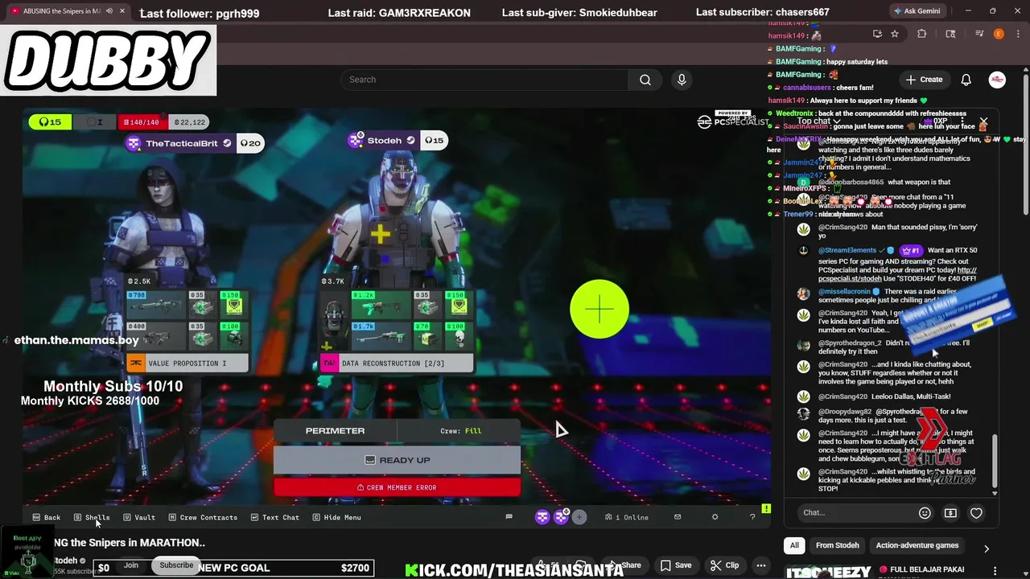The image size is (1030, 579).
Task: Click the READY UP button
Action: pyautogui.click(x=397, y=460)
